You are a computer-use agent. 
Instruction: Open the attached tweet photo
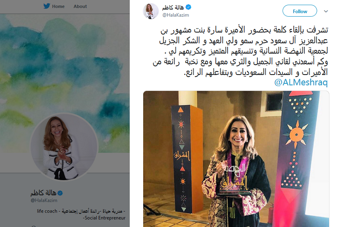pos(236,159)
